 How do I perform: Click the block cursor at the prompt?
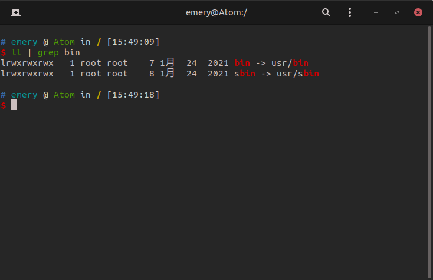[14, 105]
